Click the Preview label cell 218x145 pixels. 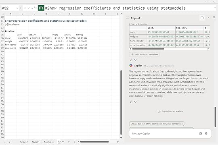tap(10, 31)
